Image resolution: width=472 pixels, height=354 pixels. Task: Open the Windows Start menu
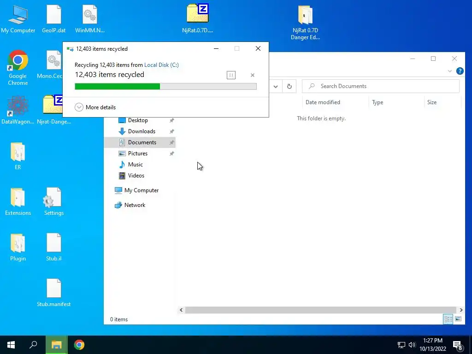tap(11, 345)
